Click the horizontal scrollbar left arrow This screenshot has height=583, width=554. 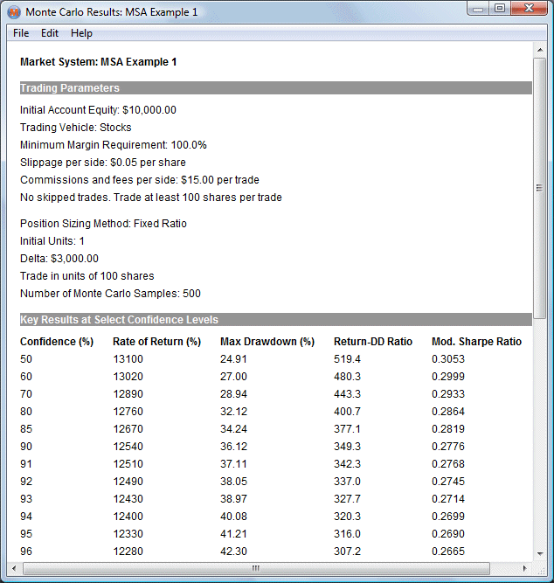(x=14, y=568)
